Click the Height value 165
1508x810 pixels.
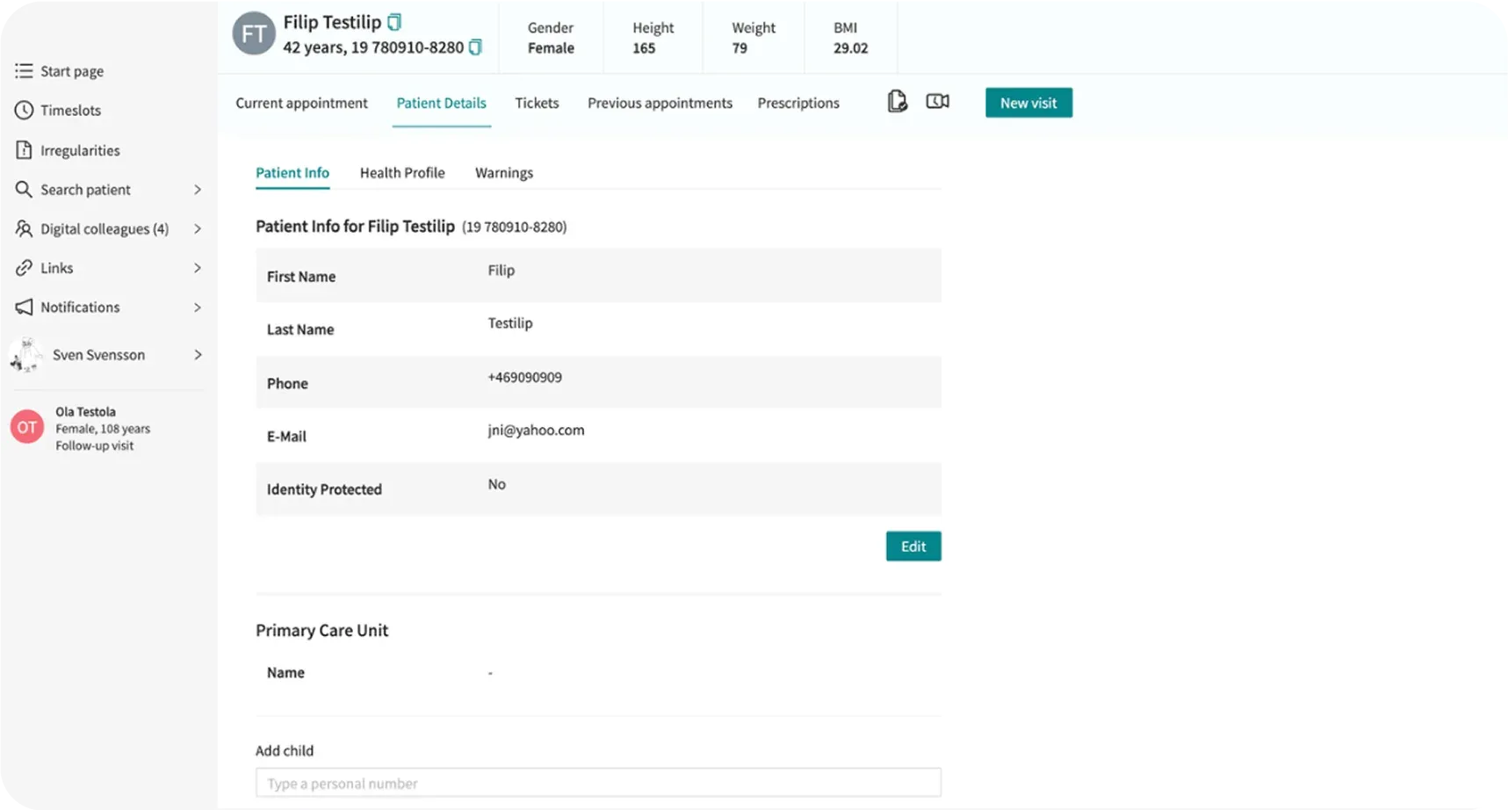click(x=644, y=48)
